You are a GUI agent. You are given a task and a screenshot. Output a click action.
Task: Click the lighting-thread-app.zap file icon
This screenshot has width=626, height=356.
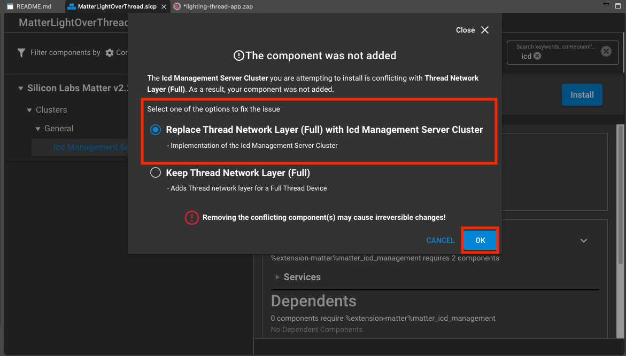pos(177,6)
